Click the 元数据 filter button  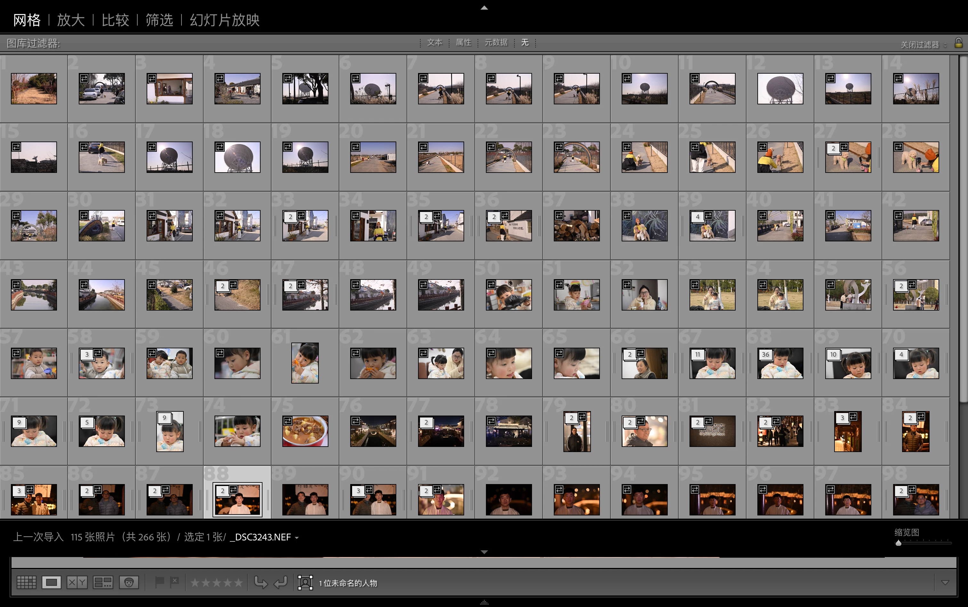[496, 43]
